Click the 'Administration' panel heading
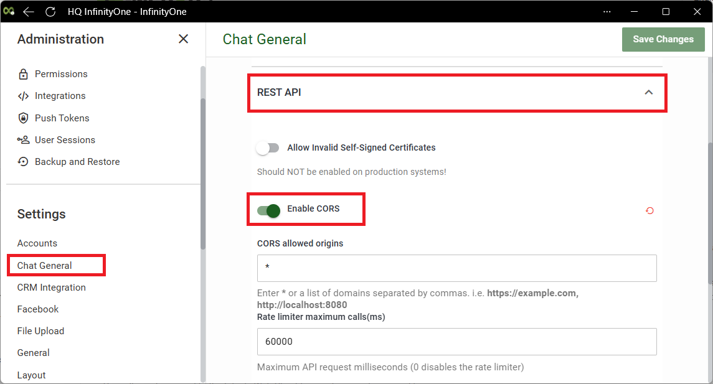 [x=60, y=39]
